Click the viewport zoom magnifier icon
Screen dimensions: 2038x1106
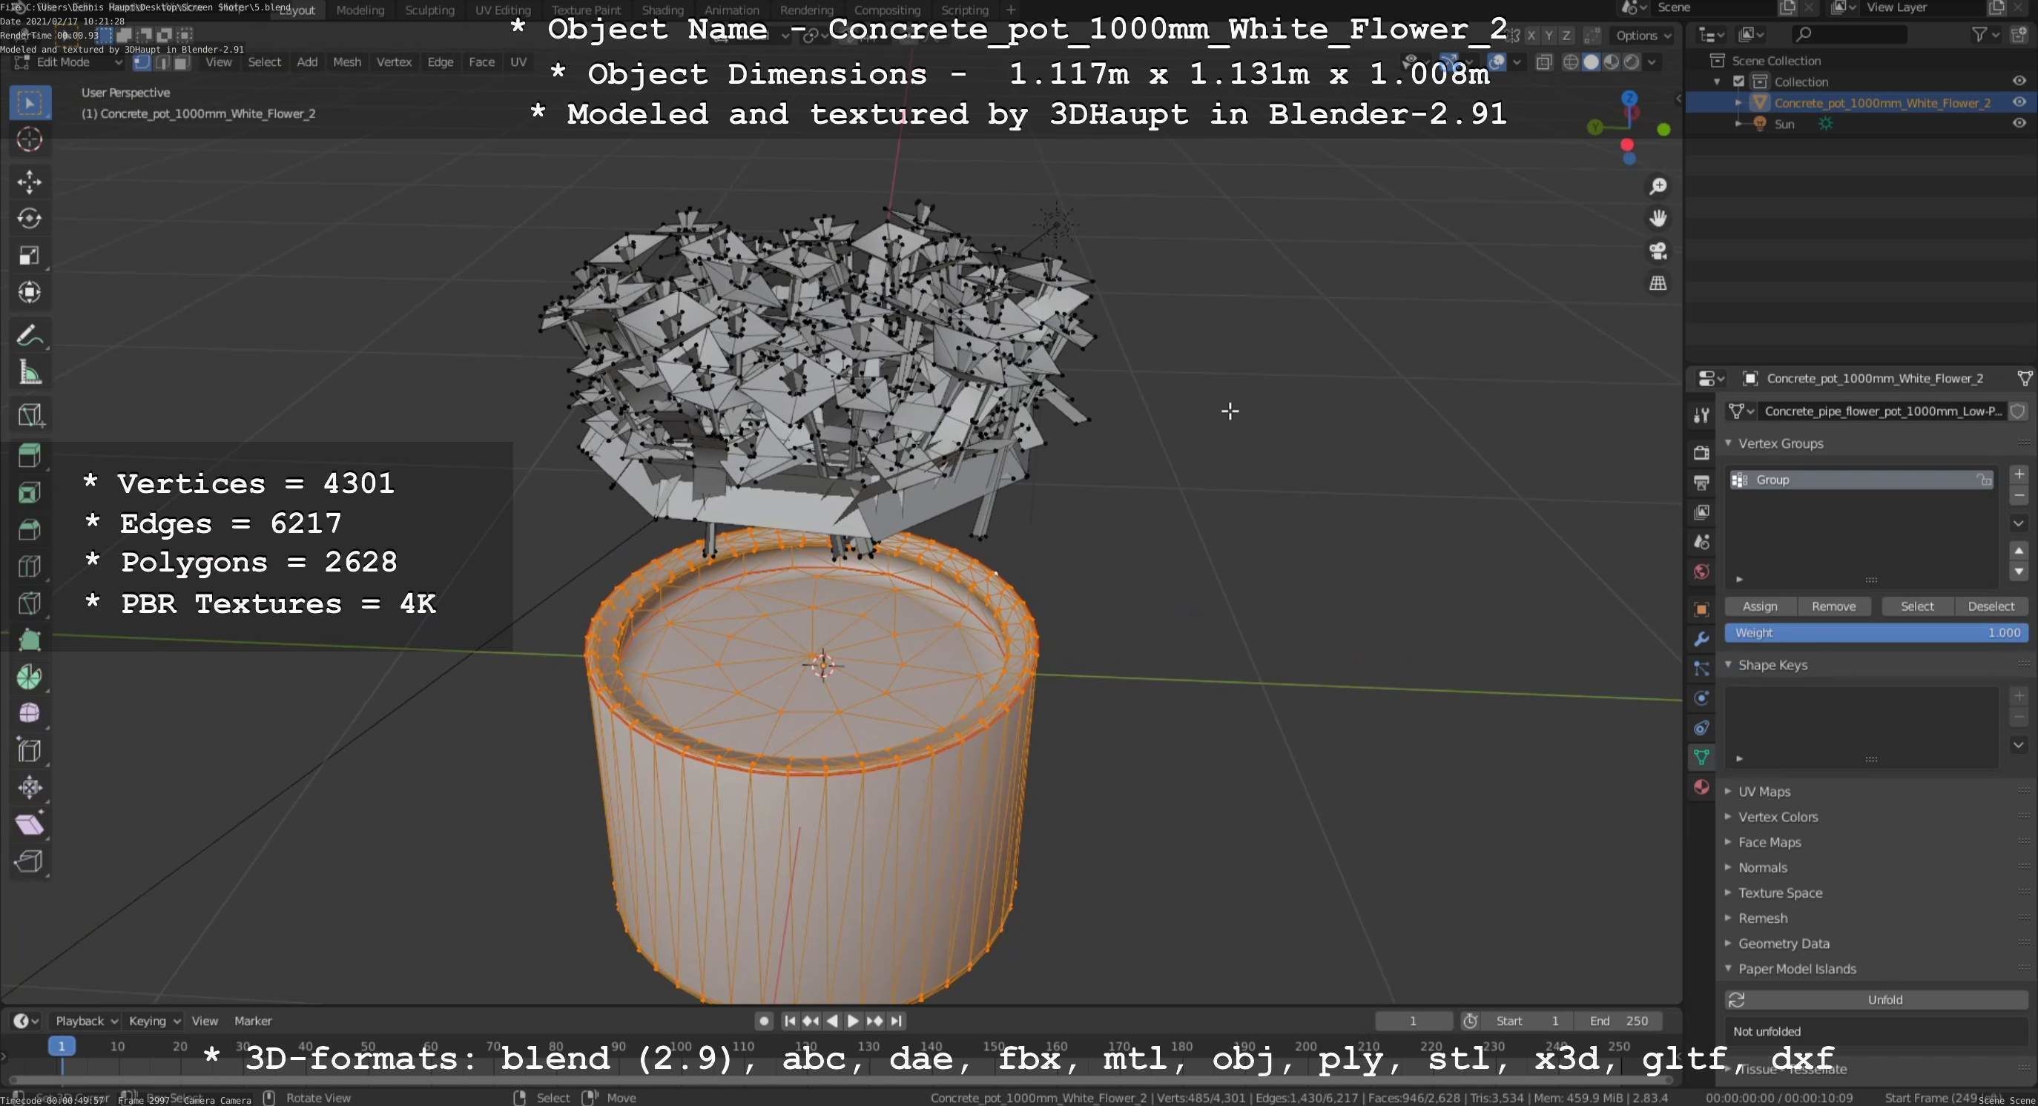pyautogui.click(x=1658, y=187)
